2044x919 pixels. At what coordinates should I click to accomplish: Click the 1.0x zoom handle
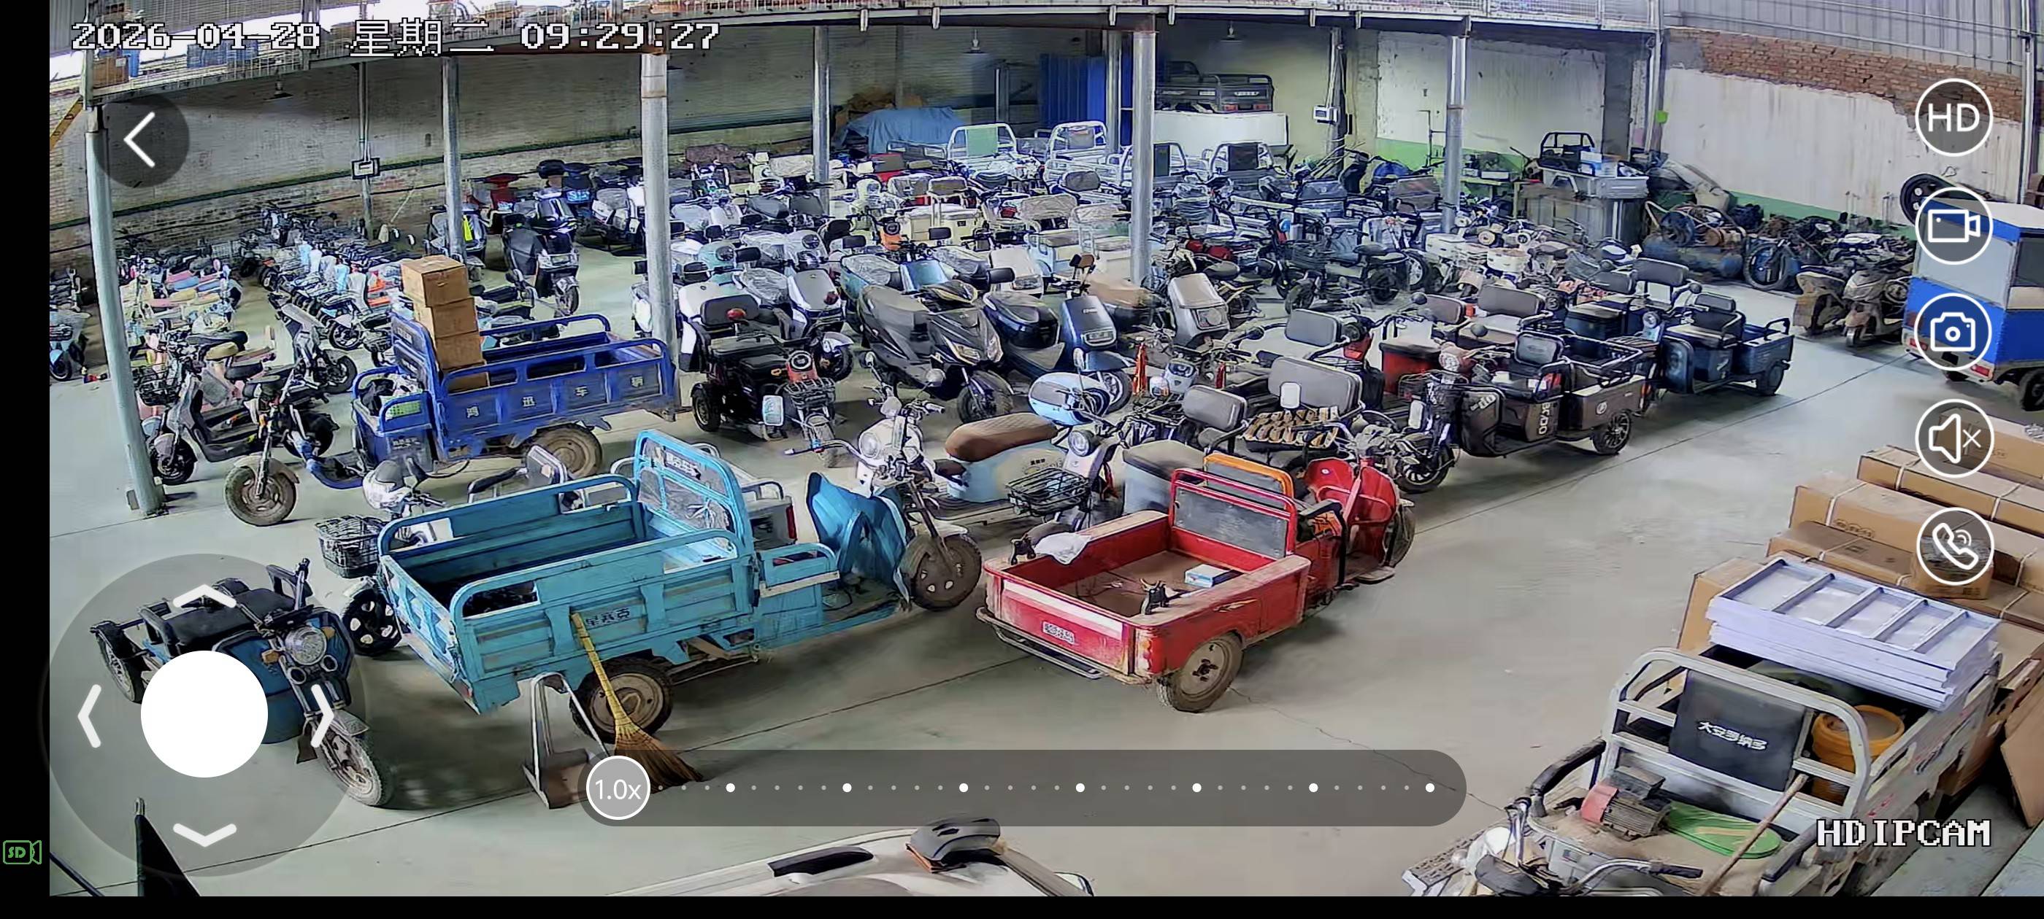point(618,788)
